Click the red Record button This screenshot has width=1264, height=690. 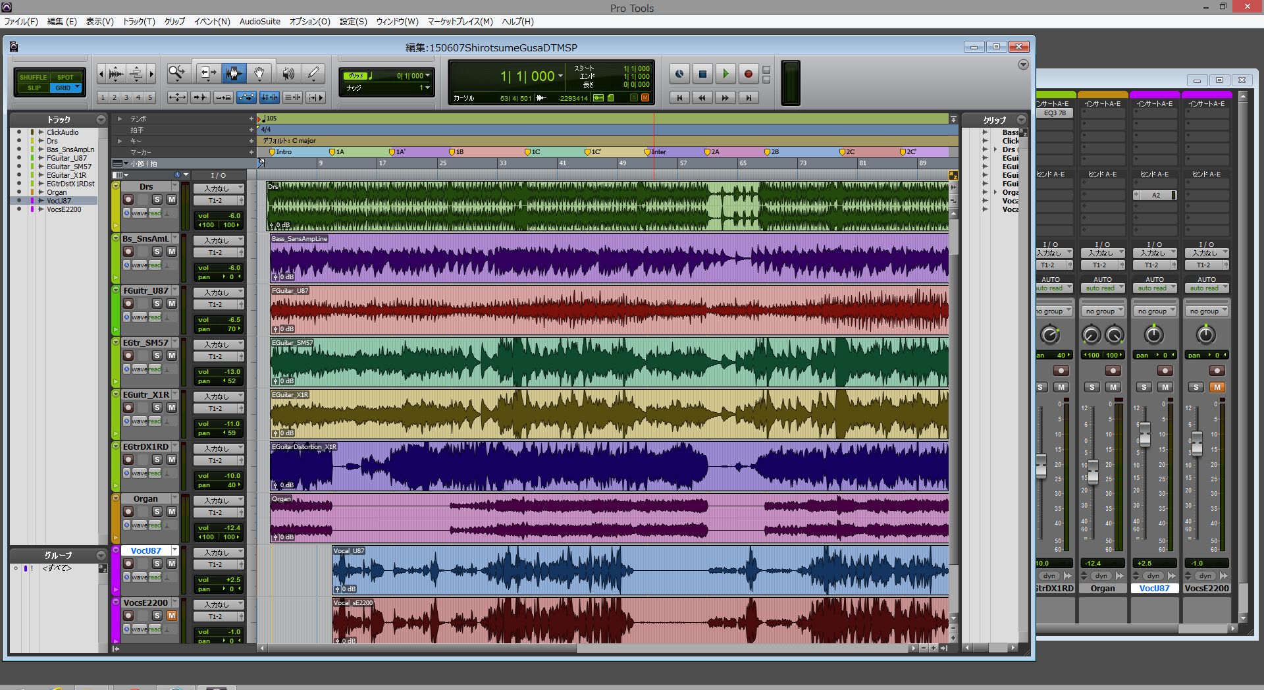click(749, 74)
